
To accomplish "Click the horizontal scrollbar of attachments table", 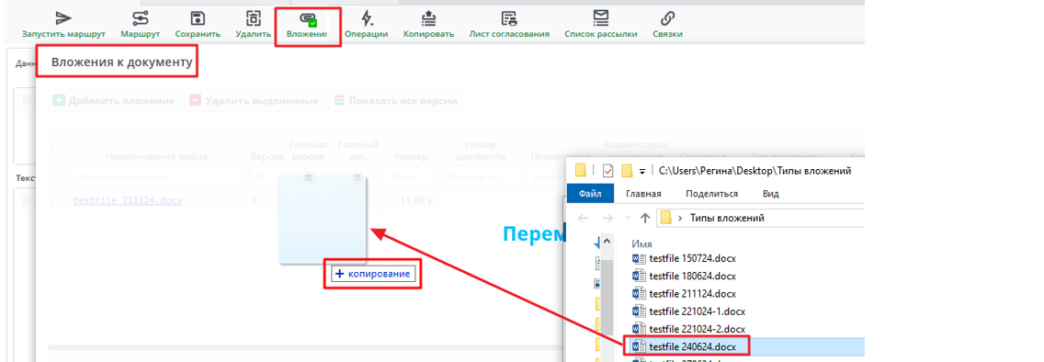I will [306, 347].
